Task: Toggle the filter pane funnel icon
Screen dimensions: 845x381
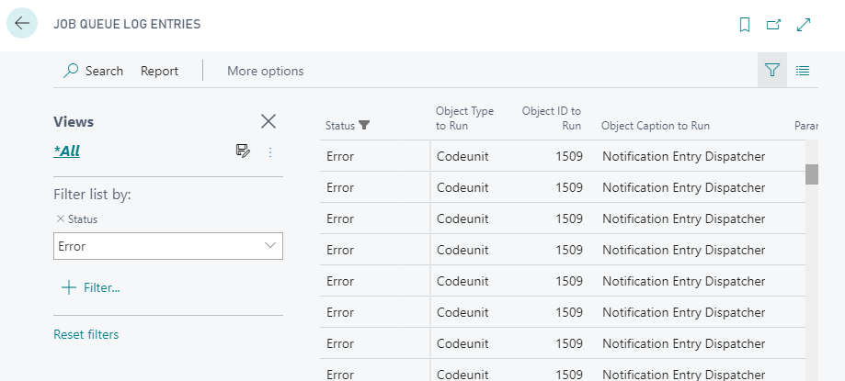Action: tap(772, 71)
